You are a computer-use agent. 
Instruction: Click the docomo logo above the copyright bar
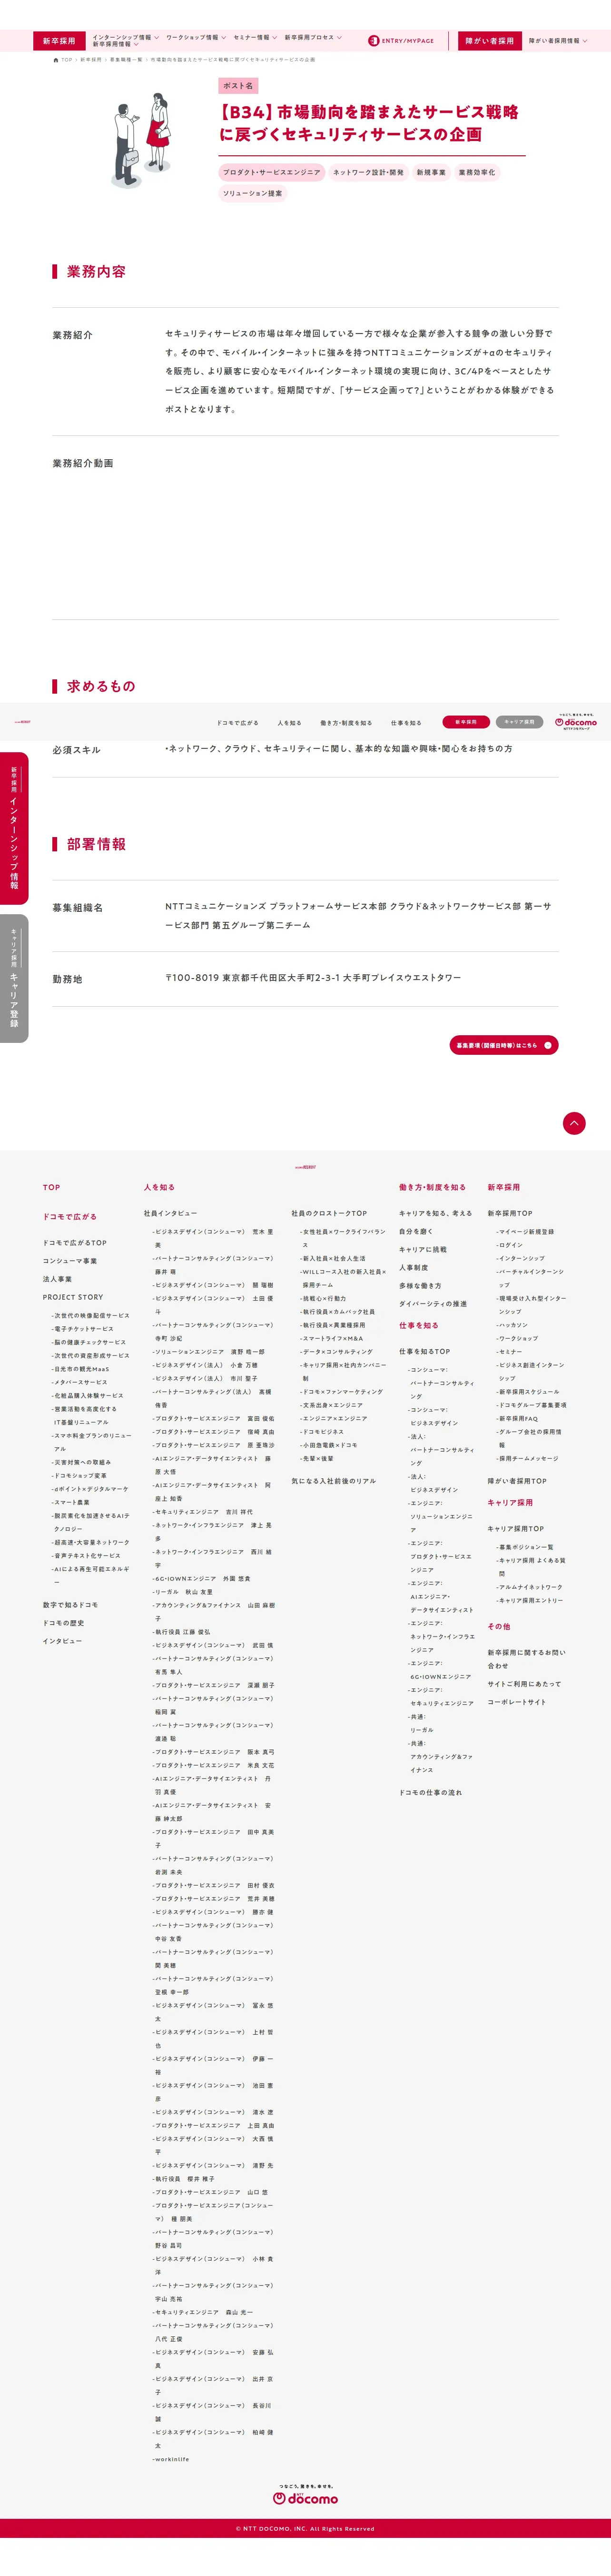[305, 2495]
